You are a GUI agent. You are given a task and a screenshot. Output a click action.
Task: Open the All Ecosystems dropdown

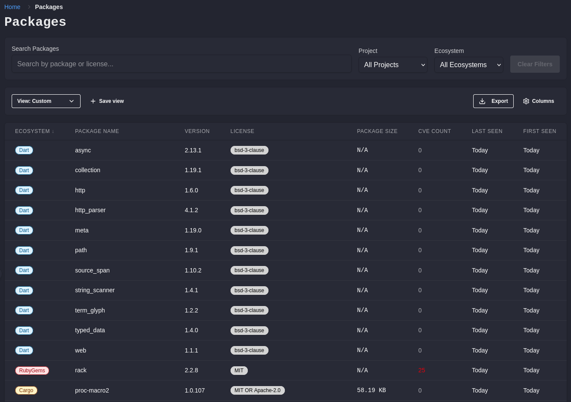pos(469,65)
